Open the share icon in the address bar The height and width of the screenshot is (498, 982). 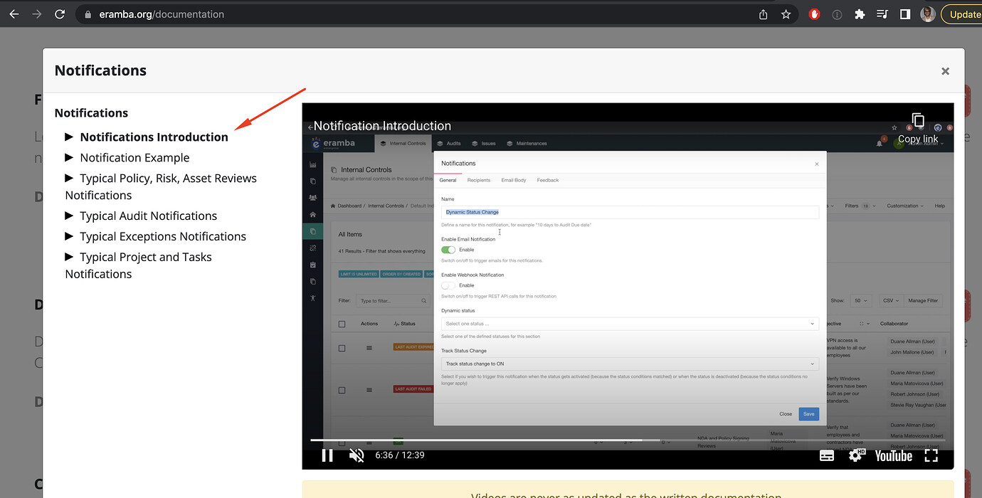click(762, 14)
